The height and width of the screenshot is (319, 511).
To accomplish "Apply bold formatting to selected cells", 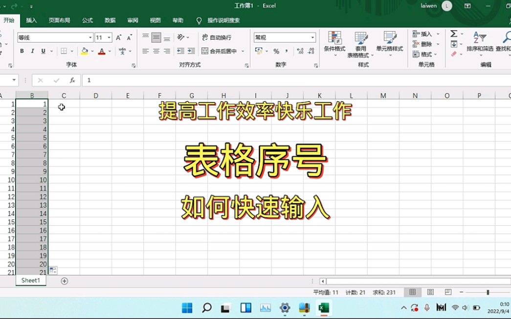I will 22,51.
